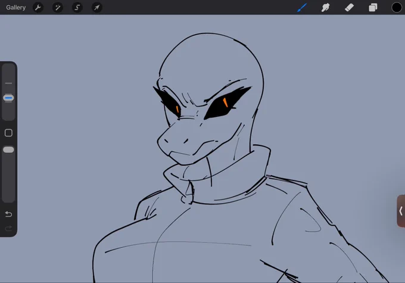The height and width of the screenshot is (283, 405).
Task: Click the brush opacity slider handle
Action: tap(8, 150)
